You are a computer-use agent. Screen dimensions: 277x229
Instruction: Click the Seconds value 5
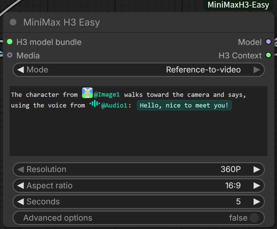[x=238, y=202]
